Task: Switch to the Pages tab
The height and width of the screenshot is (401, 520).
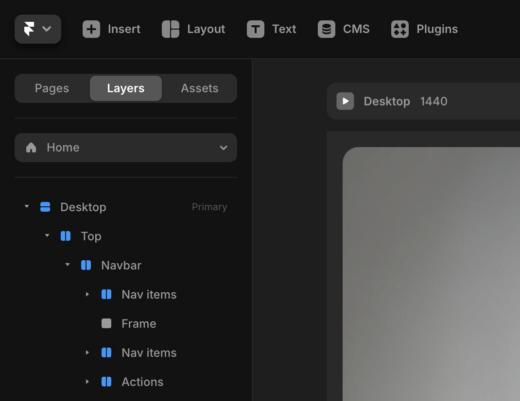Action: (52, 88)
